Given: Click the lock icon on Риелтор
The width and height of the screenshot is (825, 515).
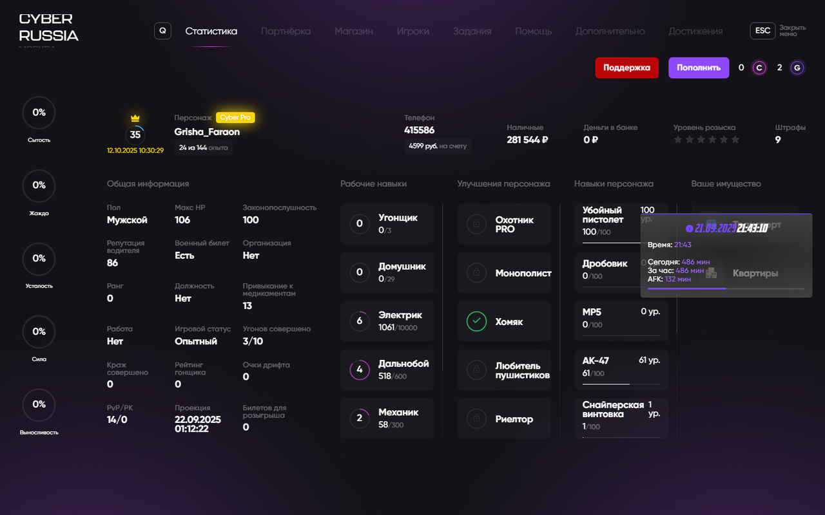Looking at the screenshot, I should (x=476, y=418).
